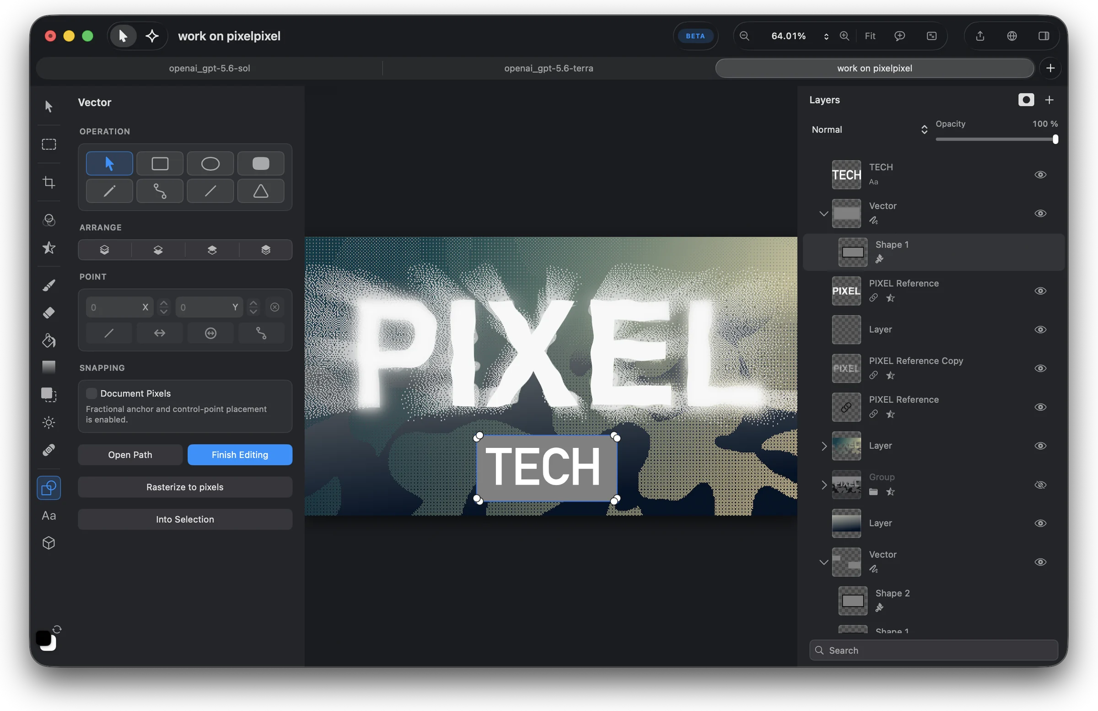Choose the Rectangle shape operation
1098x711 pixels.
click(160, 164)
